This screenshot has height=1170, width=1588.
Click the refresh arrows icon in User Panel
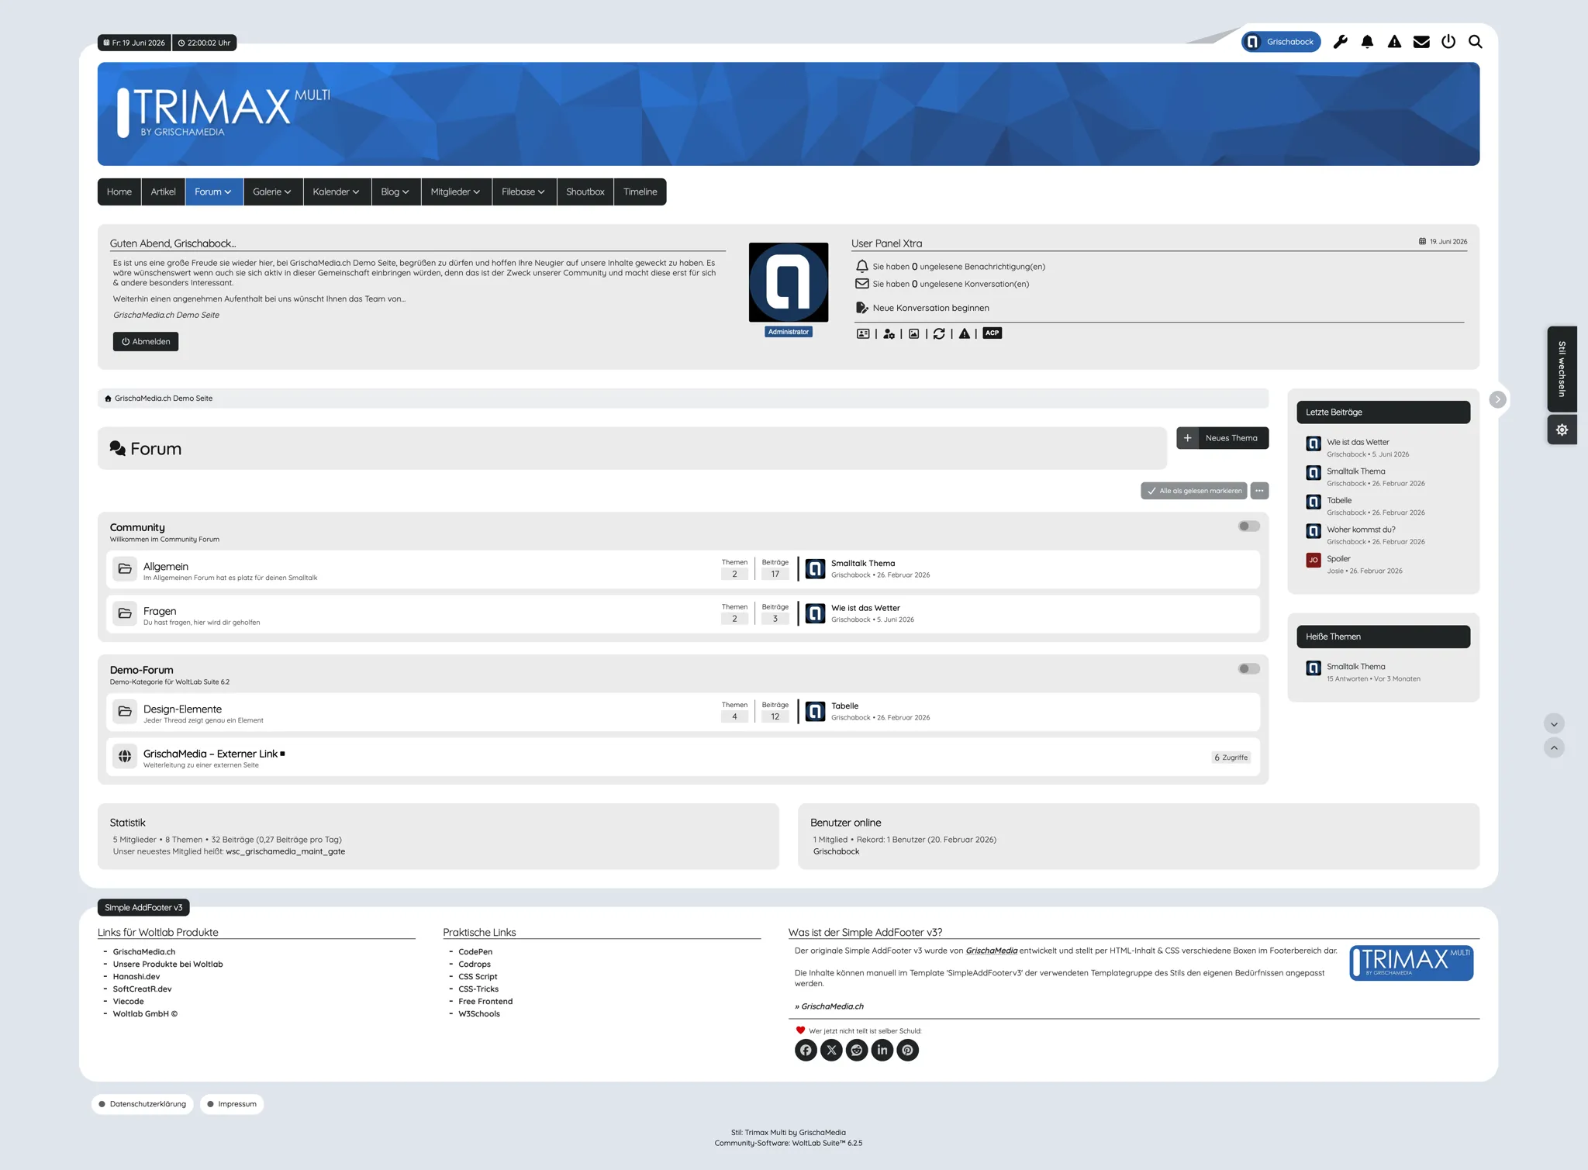pos(939,333)
